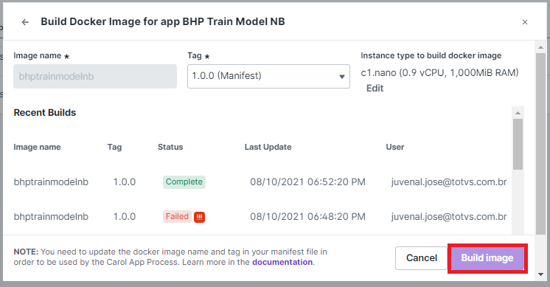Screen dimensions: 550x287
Task: Click tag 1.0.0 in the Complete row
Action: (125, 182)
